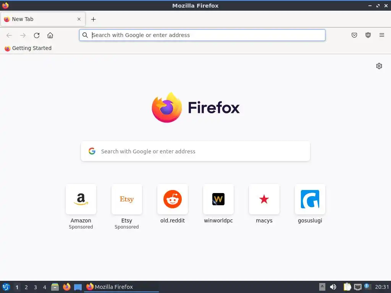Open the network status tray icon
391x293 pixels.
tap(357, 287)
